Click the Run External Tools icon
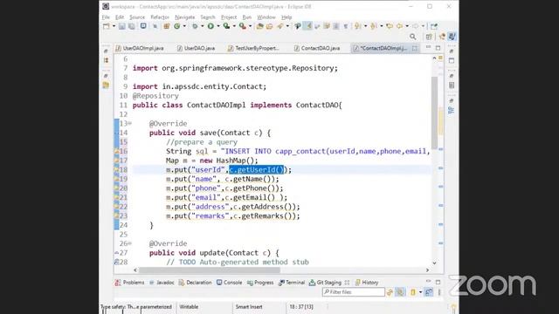Viewport: 559px width, 314px height. pos(243,26)
